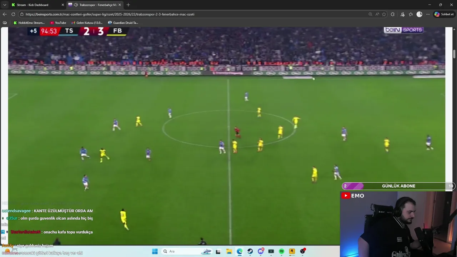This screenshot has width=457, height=257.
Task: View site information lock icon
Action: coord(22,14)
